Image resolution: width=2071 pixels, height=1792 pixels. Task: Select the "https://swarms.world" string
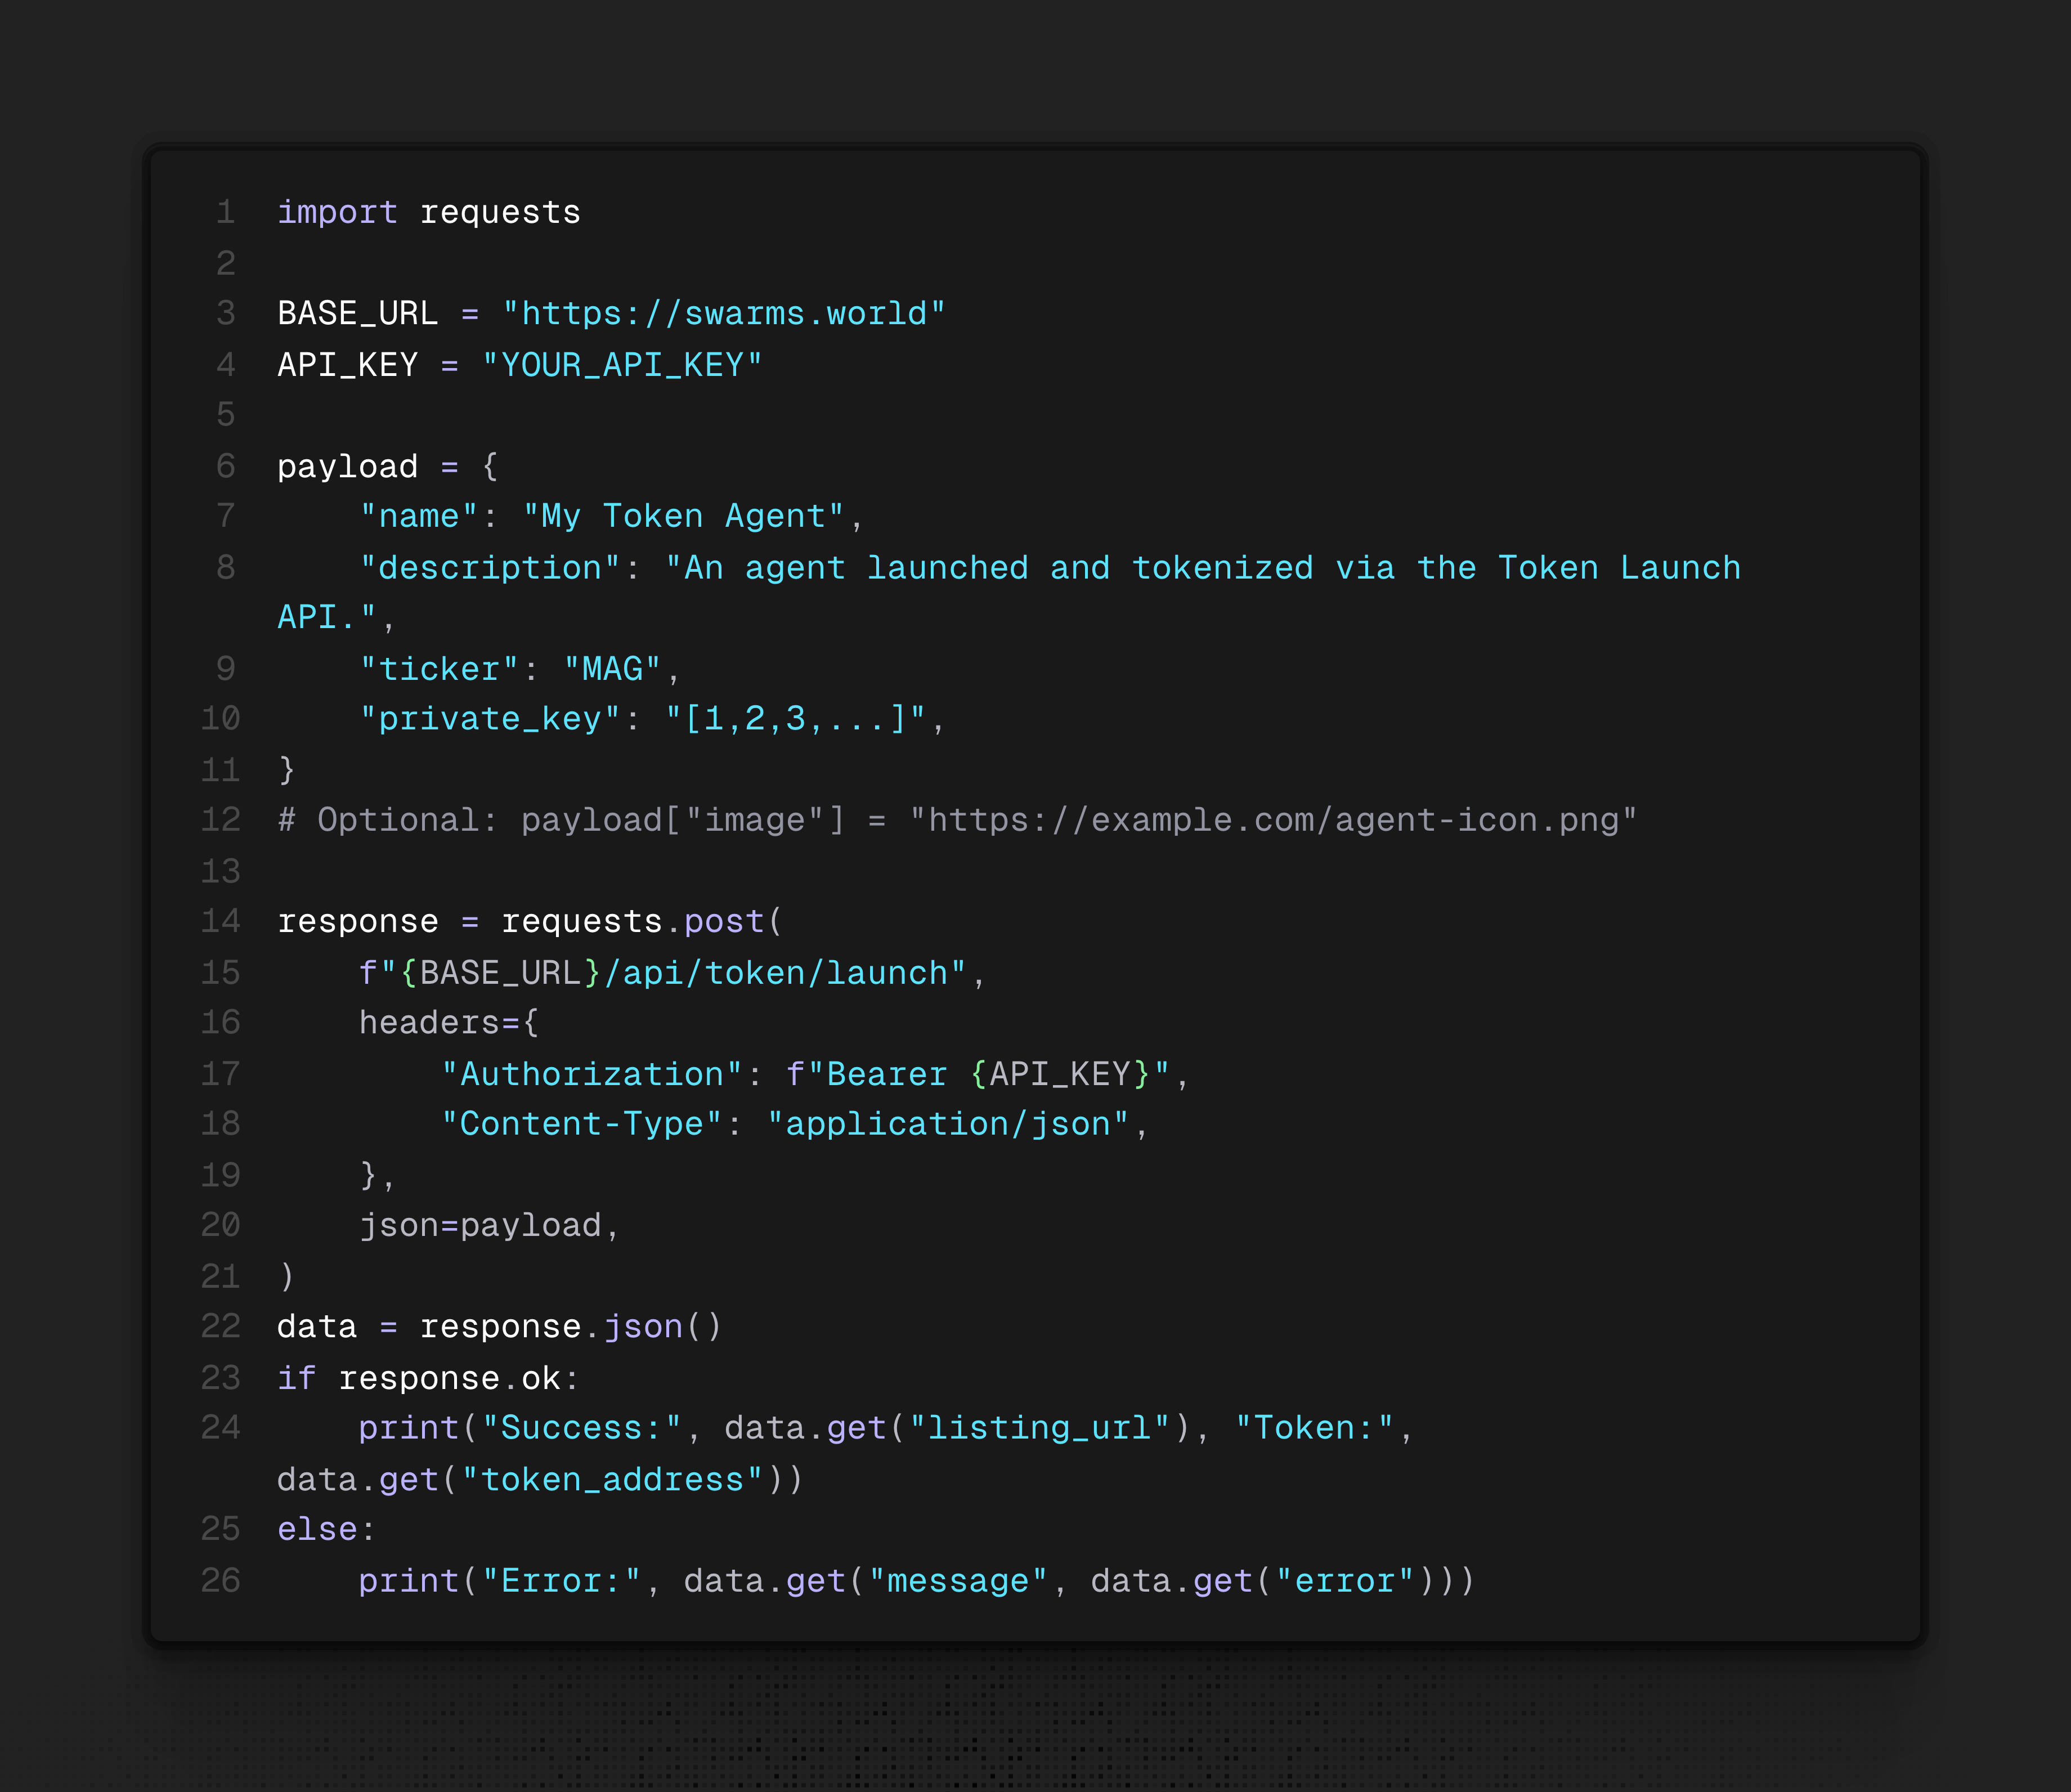(723, 314)
